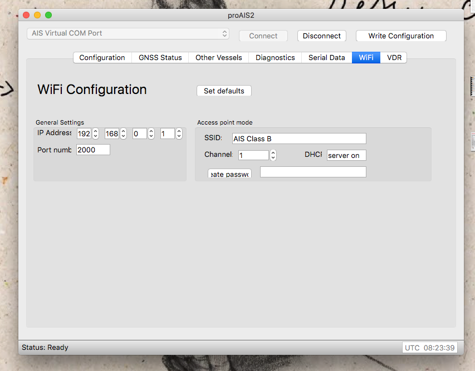475x371 pixels.
Task: Click the SSID field containing AIS Class B
Action: (299, 138)
